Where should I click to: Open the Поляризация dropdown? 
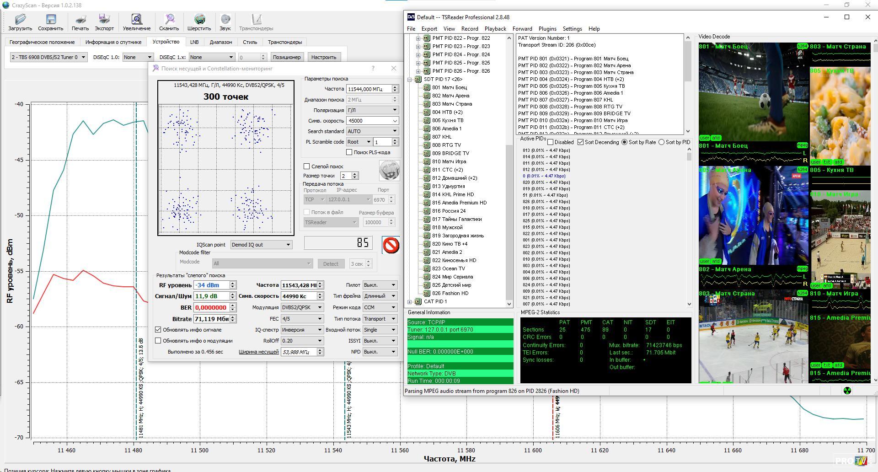(x=372, y=110)
